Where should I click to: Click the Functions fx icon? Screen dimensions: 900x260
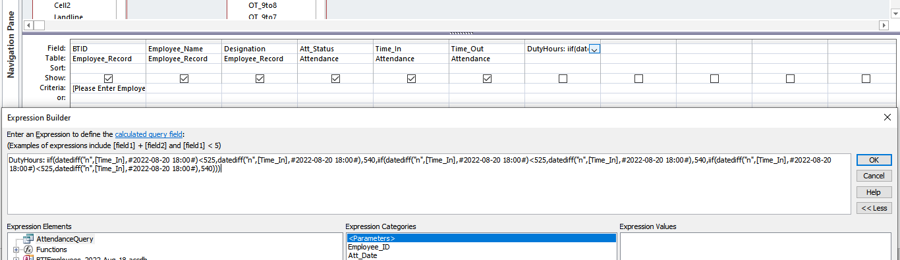tap(28, 250)
